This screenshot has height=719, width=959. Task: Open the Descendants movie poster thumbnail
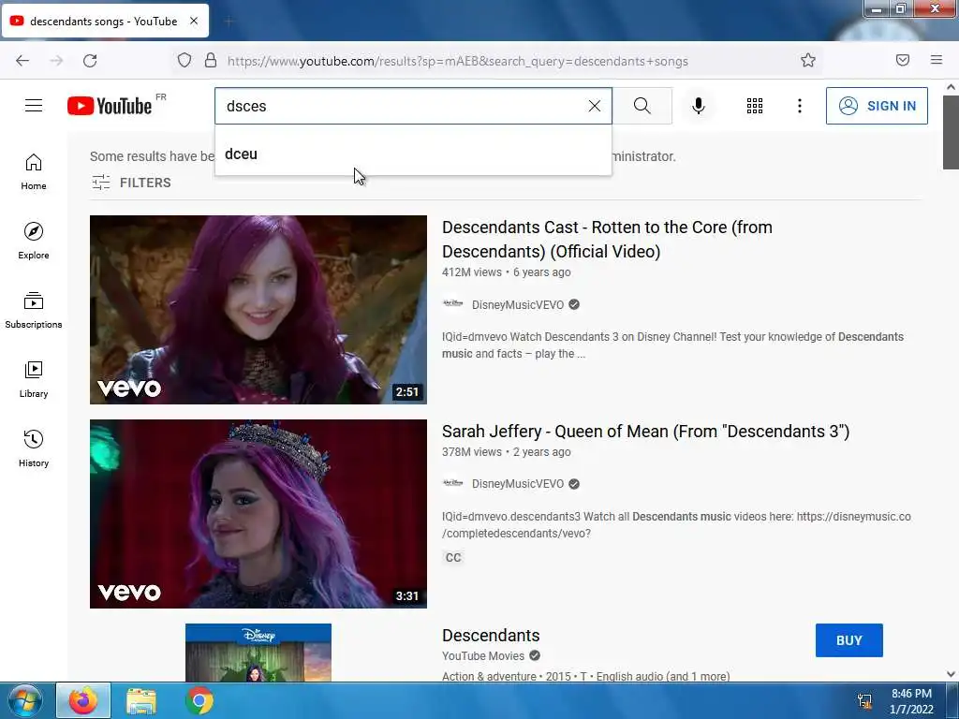pyautogui.click(x=258, y=653)
